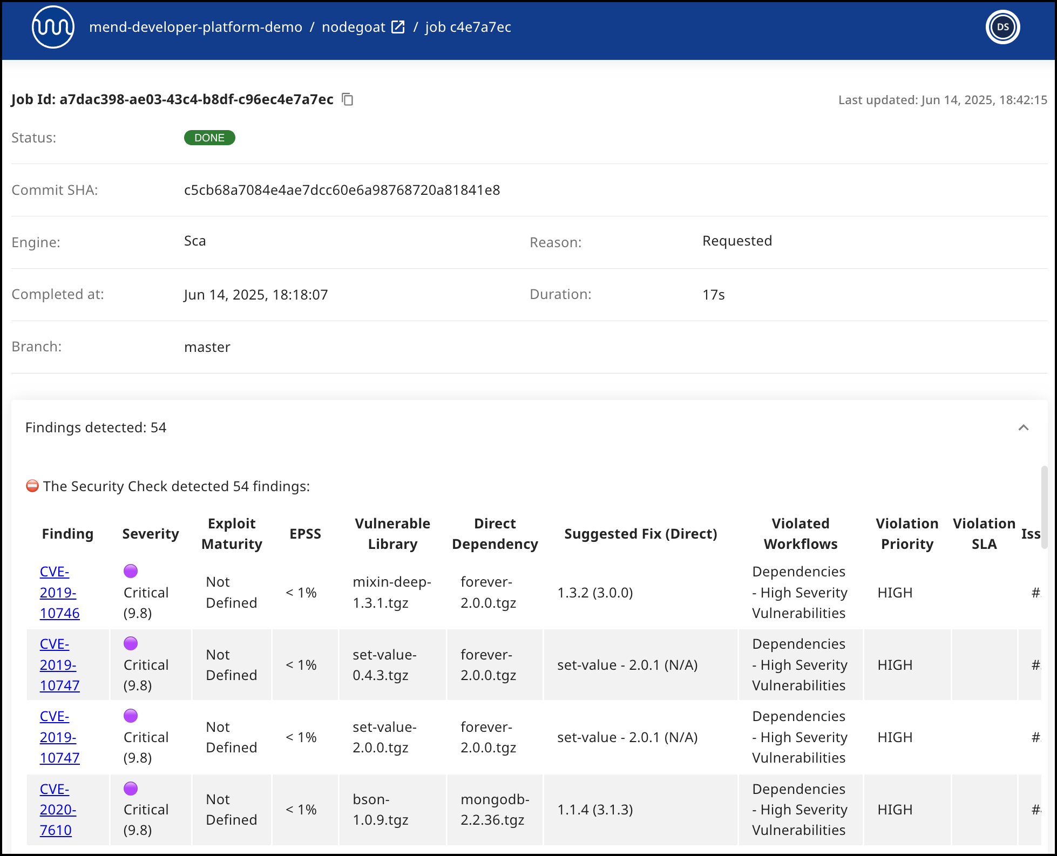
Task: Click the nodegoat breadcrumb
Action: [353, 27]
